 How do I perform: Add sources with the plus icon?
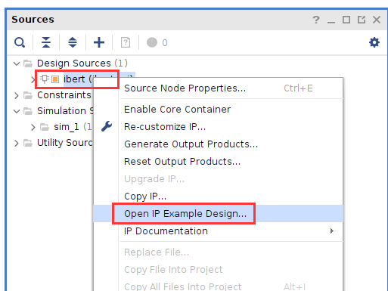coord(99,42)
